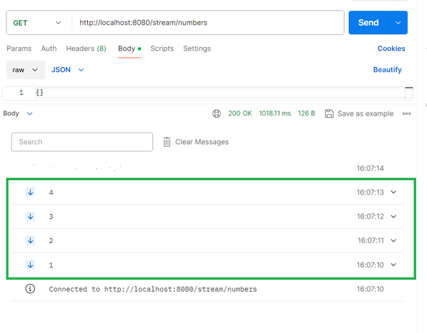Open the raw body type dropdown
The image size is (427, 333).
coord(26,70)
